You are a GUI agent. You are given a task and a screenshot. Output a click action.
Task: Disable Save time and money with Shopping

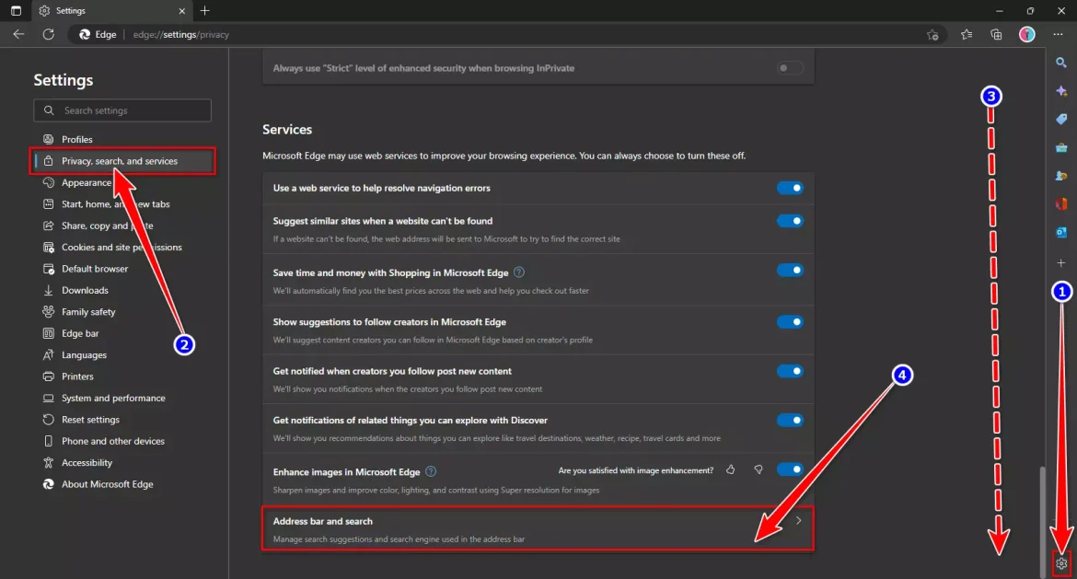coord(790,270)
